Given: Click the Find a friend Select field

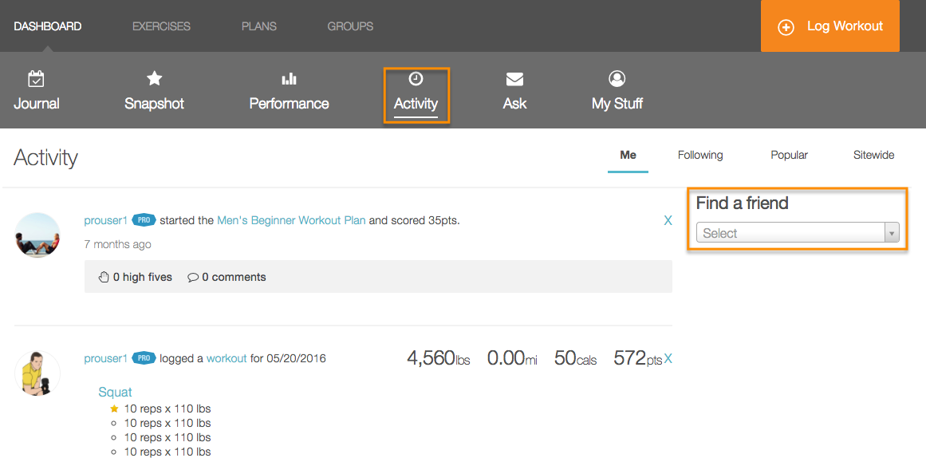Looking at the screenshot, I should click(x=790, y=233).
